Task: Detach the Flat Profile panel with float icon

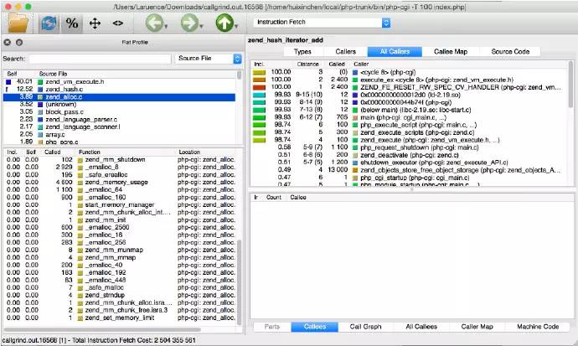Action: point(19,42)
